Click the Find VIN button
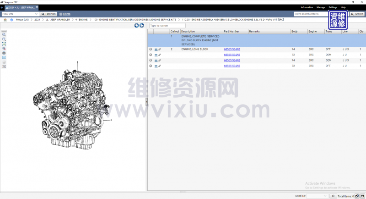The height and width of the screenshot is (199, 366). coord(48,14)
